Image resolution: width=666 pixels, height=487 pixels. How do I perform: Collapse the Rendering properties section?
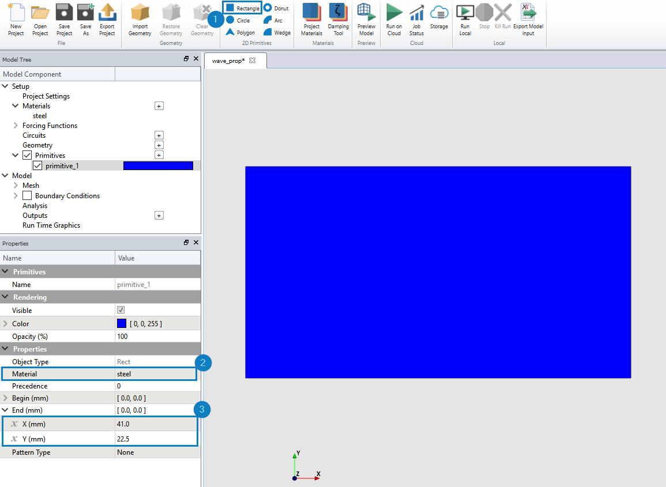(x=5, y=296)
